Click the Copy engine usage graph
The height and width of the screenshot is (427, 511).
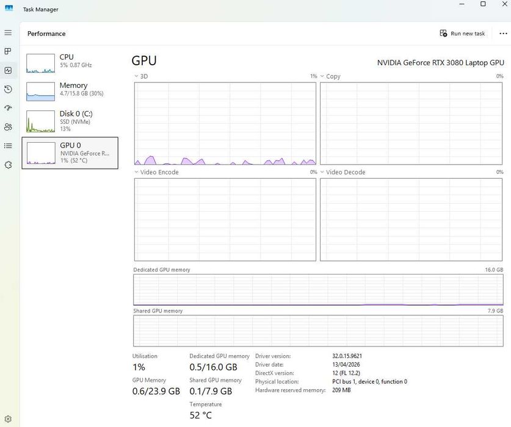pos(411,123)
